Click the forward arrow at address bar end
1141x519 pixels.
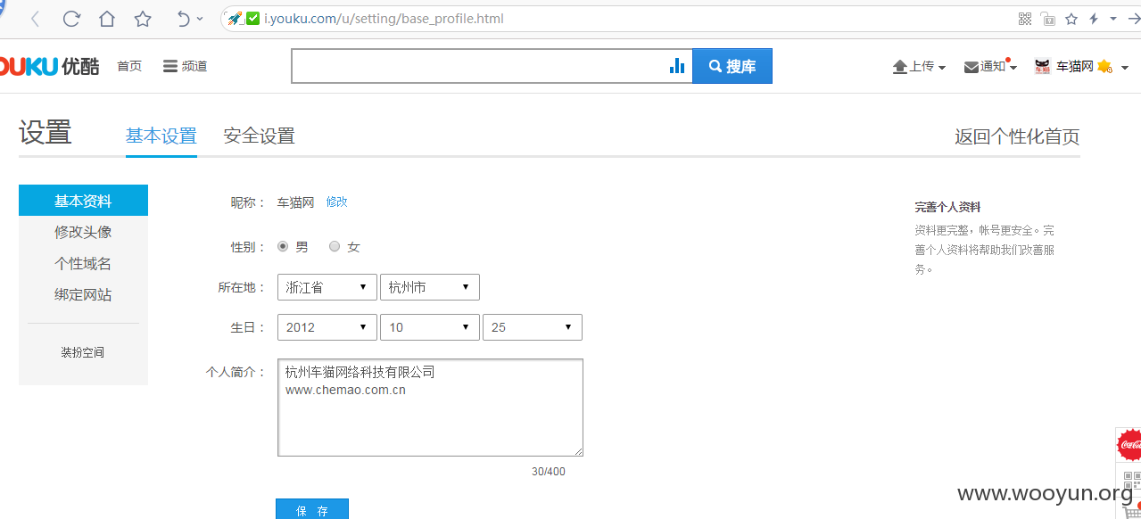pos(1134,19)
